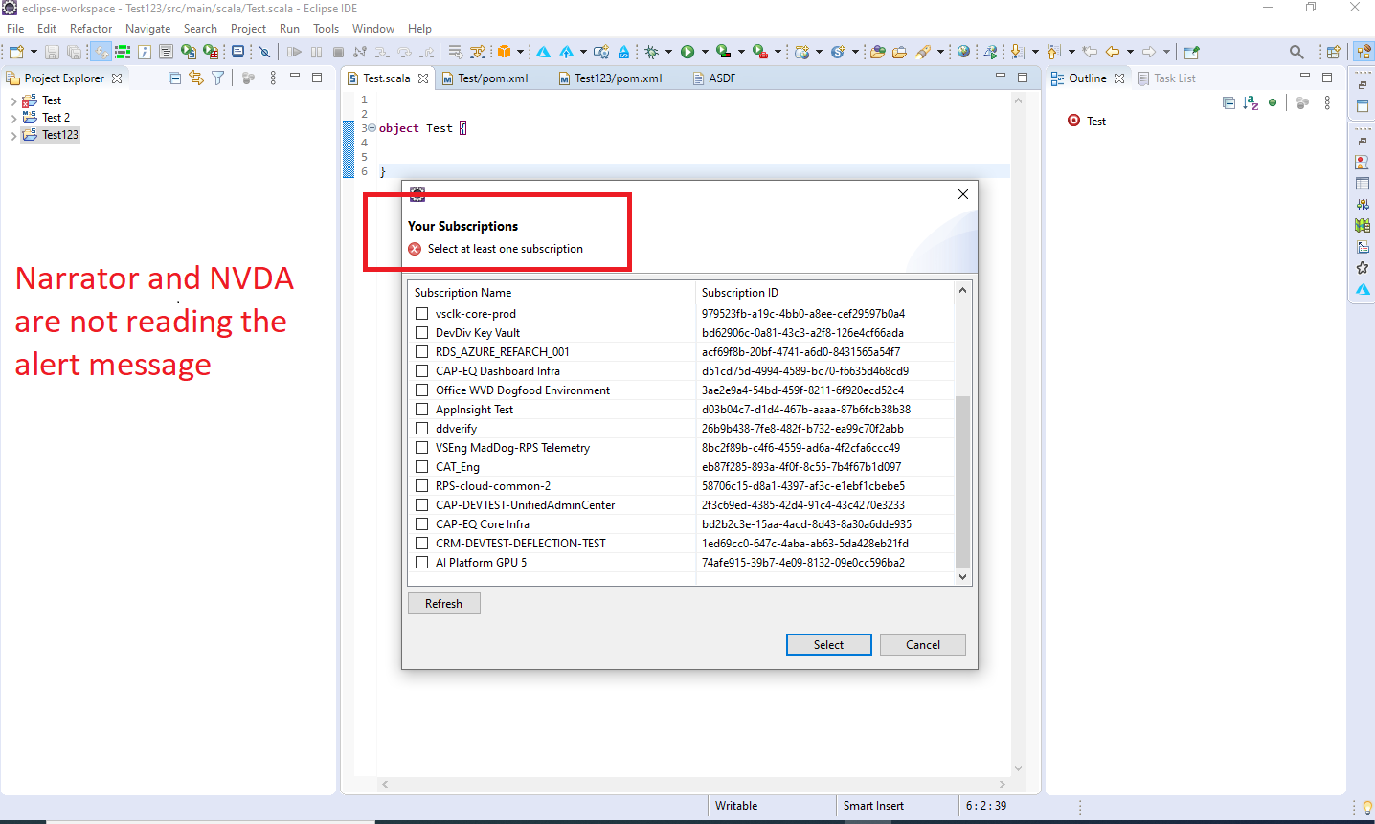Image resolution: width=1375 pixels, height=824 pixels.
Task: Open the File menu
Action: pyautogui.click(x=15, y=29)
